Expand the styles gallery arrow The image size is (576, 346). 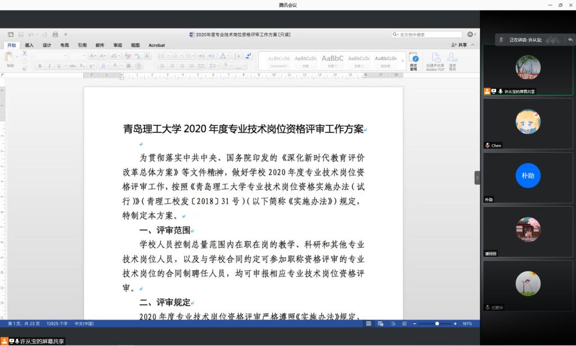402,61
